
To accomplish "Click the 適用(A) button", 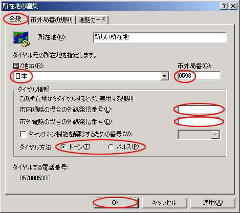I will [212, 203].
